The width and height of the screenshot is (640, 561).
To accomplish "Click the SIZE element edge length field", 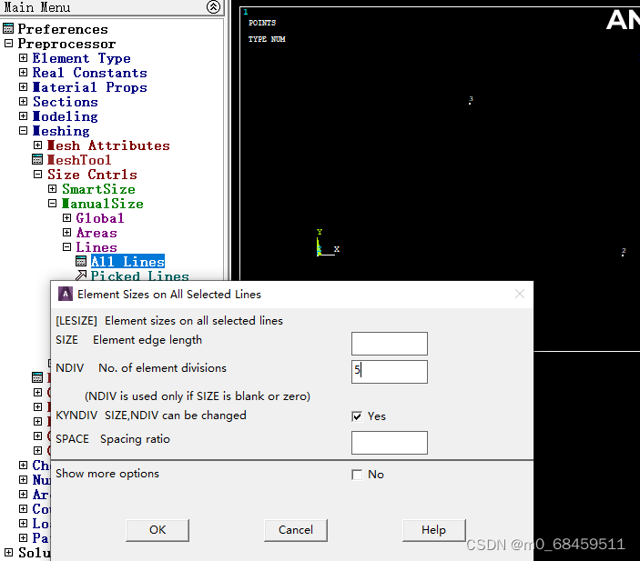I will click(x=390, y=344).
